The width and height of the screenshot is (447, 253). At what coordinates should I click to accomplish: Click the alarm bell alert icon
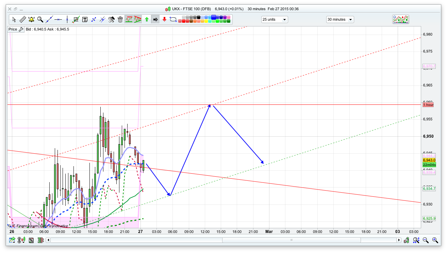pyautogui.click(x=31, y=19)
